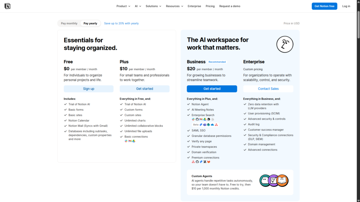Click the Beta label in the connections pill
This screenshot has height=202, width=360.
pyautogui.click(x=195, y=125)
